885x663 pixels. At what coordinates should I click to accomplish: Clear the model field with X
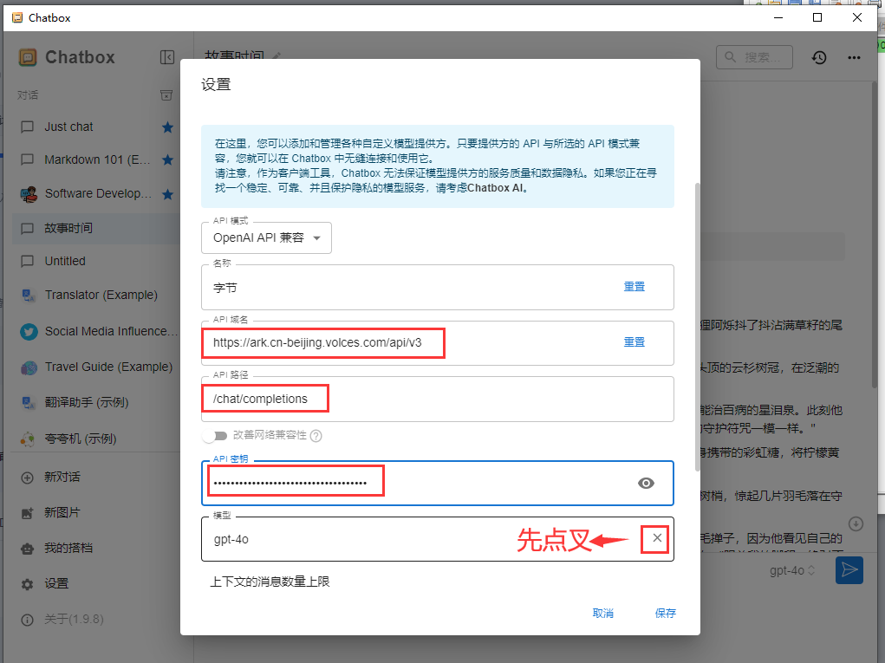pyautogui.click(x=657, y=538)
